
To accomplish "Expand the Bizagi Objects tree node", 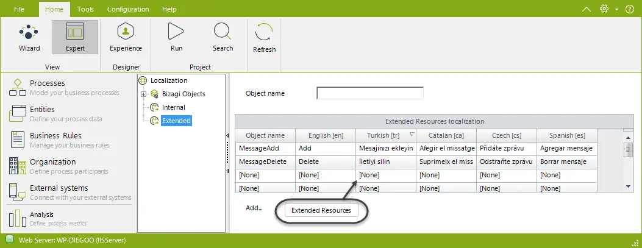I will tap(143, 94).
